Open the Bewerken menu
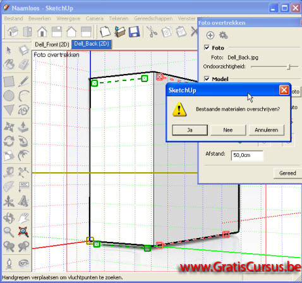The height and width of the screenshot is (283, 302). 40,18
